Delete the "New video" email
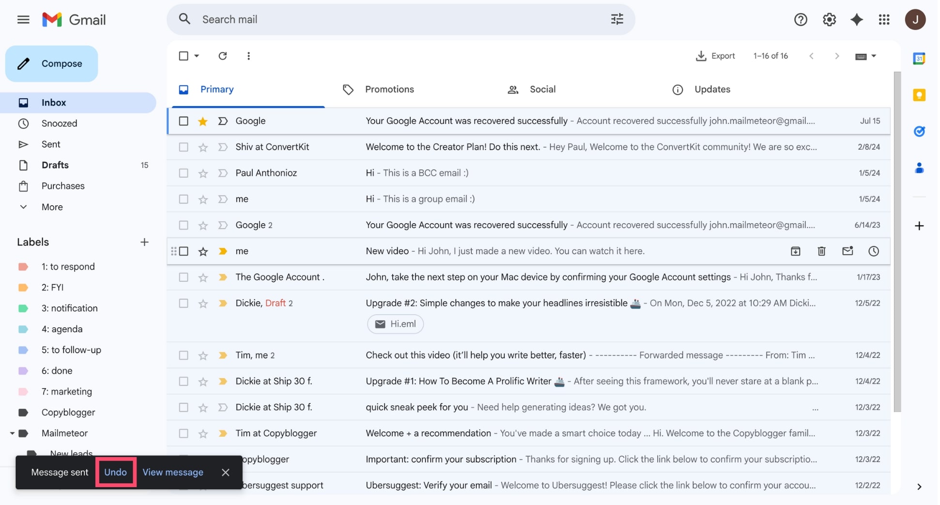The height and width of the screenshot is (505, 940). (821, 251)
